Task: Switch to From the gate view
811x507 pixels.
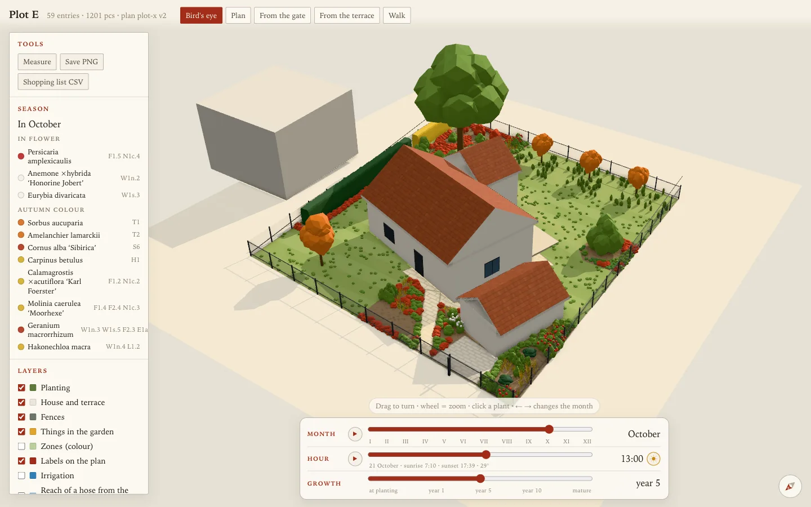Action: click(x=282, y=15)
